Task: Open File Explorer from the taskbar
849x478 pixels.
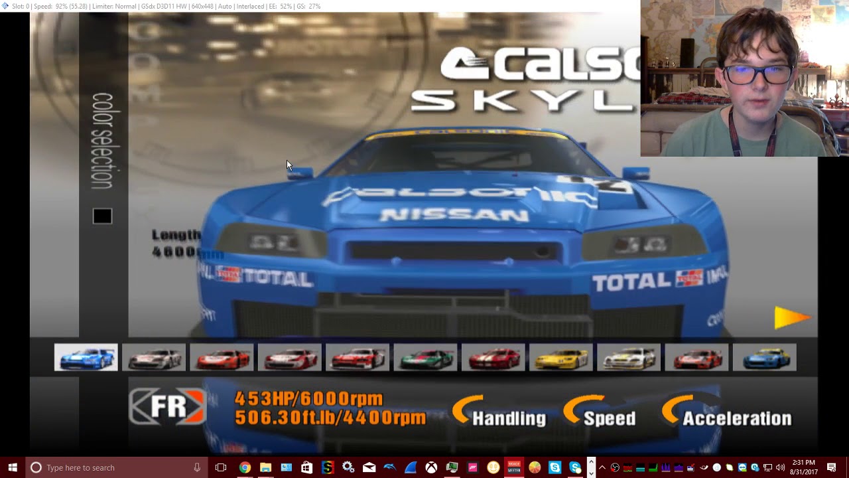Action: click(x=265, y=467)
